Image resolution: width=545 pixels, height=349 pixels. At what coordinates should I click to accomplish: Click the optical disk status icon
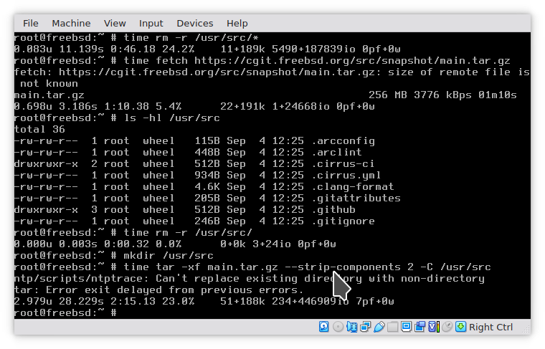click(338, 327)
